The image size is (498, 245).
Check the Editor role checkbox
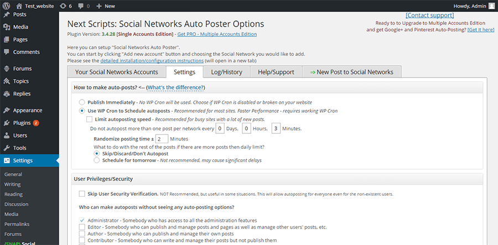(x=82, y=227)
